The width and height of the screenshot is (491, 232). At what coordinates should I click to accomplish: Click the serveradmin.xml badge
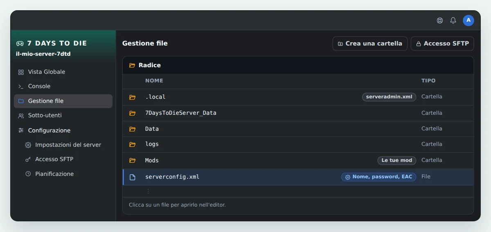[x=389, y=97]
